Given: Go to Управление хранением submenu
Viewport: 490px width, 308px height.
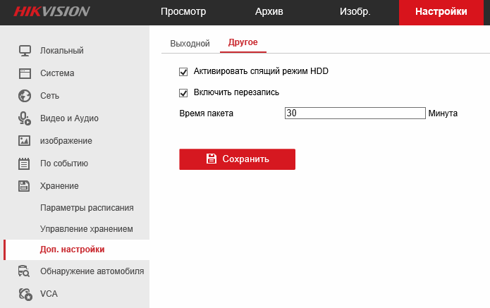Looking at the screenshot, I should click(87, 229).
